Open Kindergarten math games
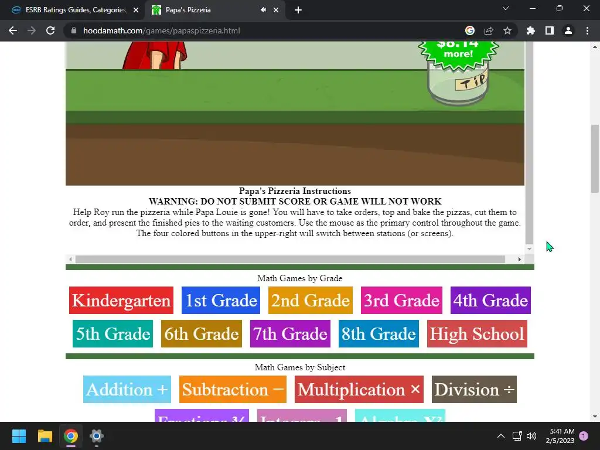Image resolution: width=600 pixels, height=450 pixels. point(121,301)
